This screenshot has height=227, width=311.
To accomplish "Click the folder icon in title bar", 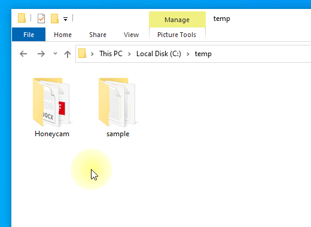I will click(x=22, y=18).
